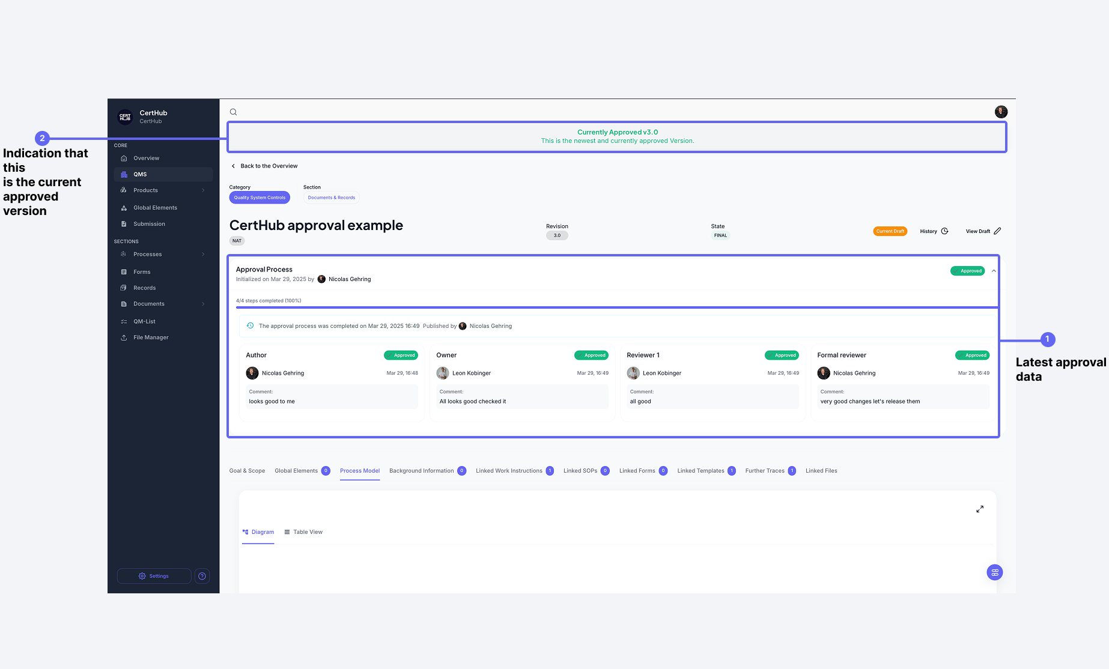Collapse the Approval Process panel
This screenshot has height=669, width=1109.
coord(994,271)
